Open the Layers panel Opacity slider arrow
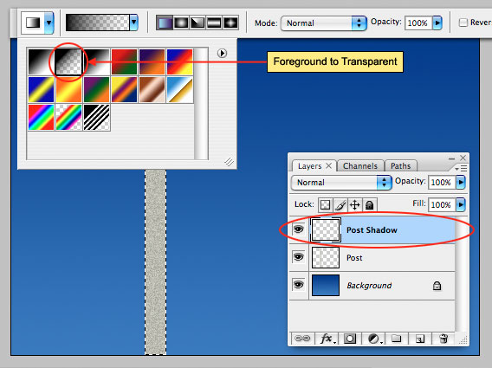 coord(460,182)
